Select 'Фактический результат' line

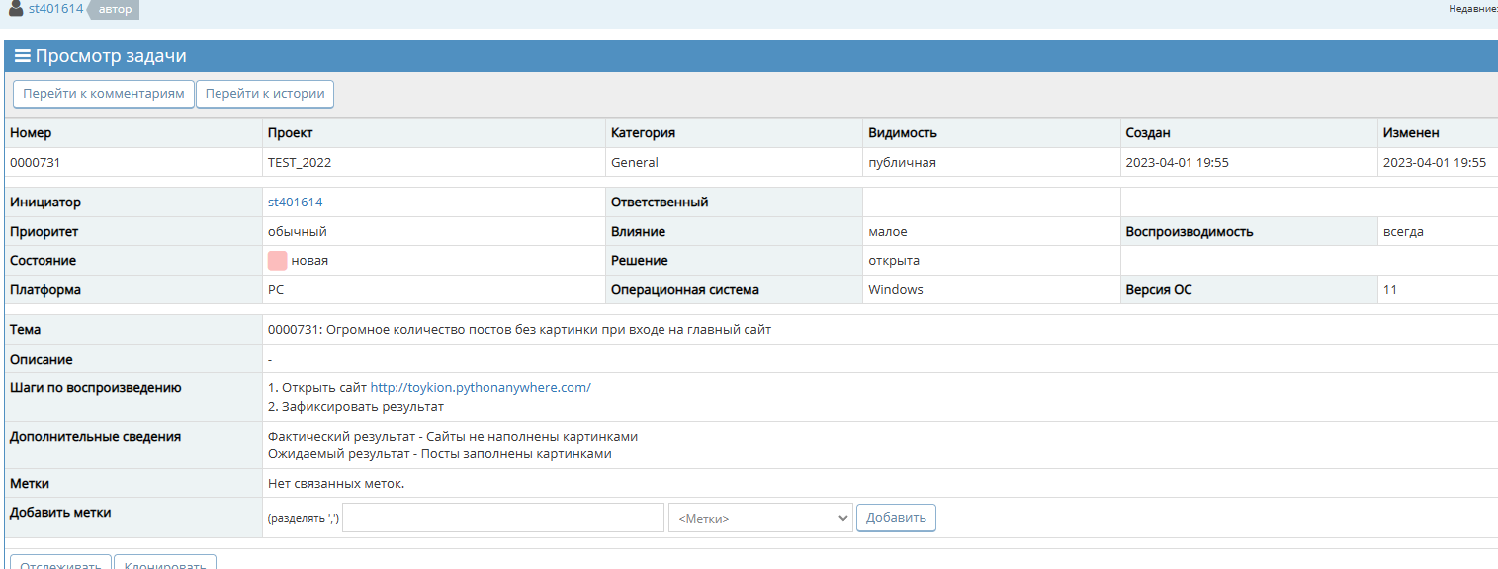(453, 436)
